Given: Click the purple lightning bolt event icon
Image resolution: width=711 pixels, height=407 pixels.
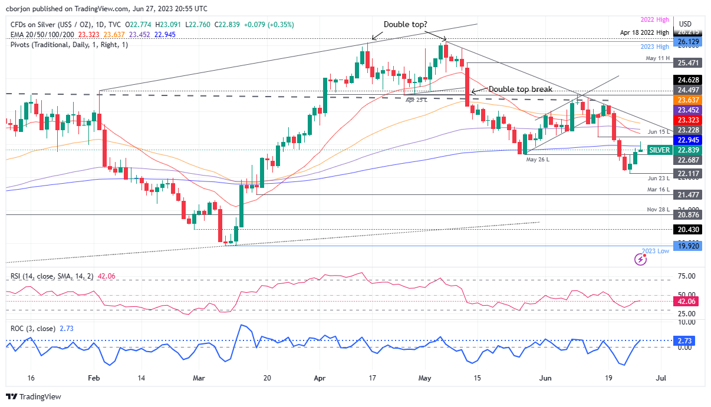Looking at the screenshot, I should (x=640, y=259).
